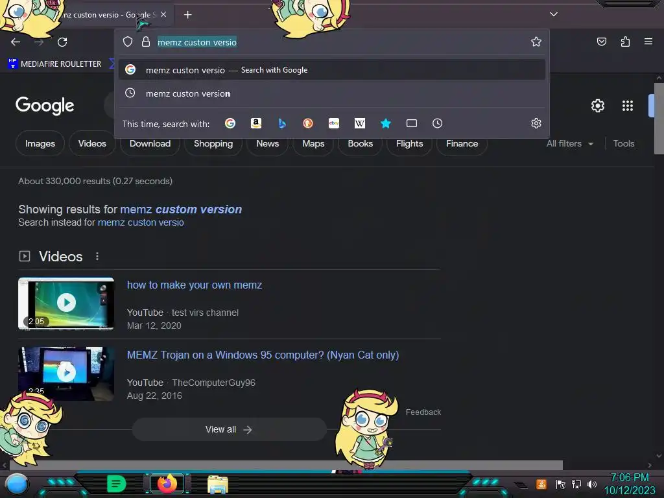The image size is (664, 498).
Task: Open a new tab with plus button
Action: click(187, 15)
